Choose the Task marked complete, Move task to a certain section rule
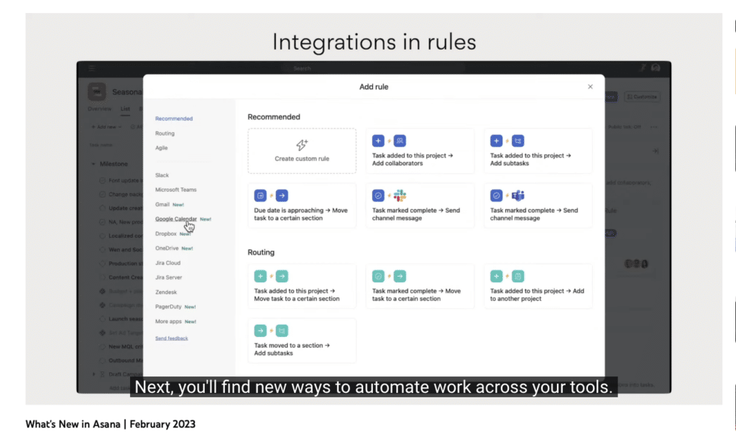The image size is (736, 444). [x=420, y=286]
